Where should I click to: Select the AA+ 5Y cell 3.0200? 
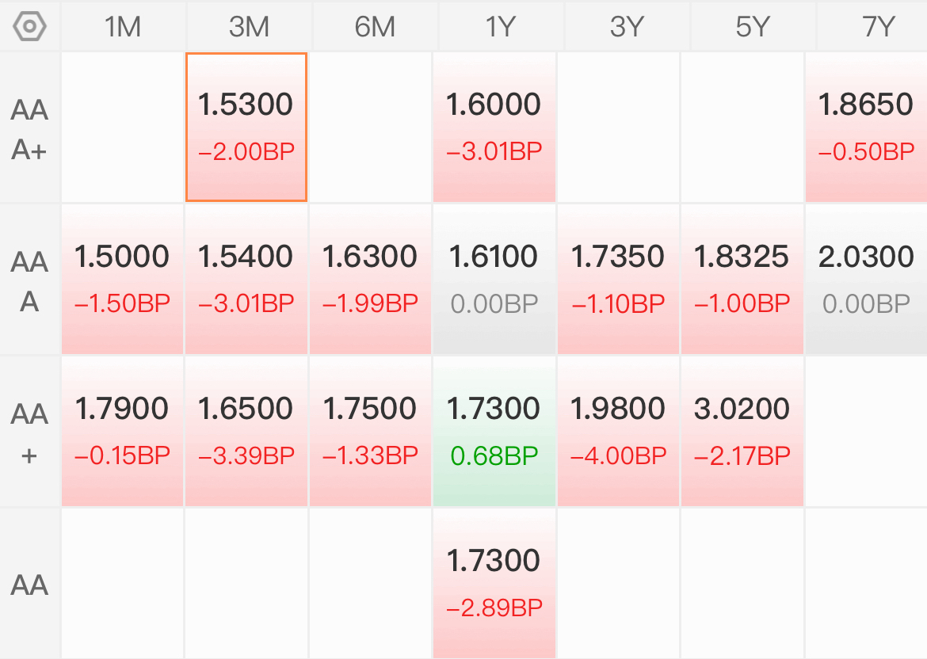(742, 431)
